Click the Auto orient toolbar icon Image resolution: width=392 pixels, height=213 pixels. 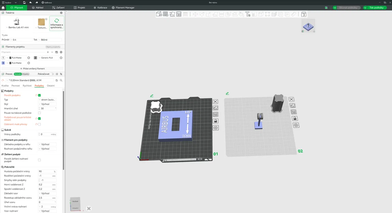[x=172, y=14]
